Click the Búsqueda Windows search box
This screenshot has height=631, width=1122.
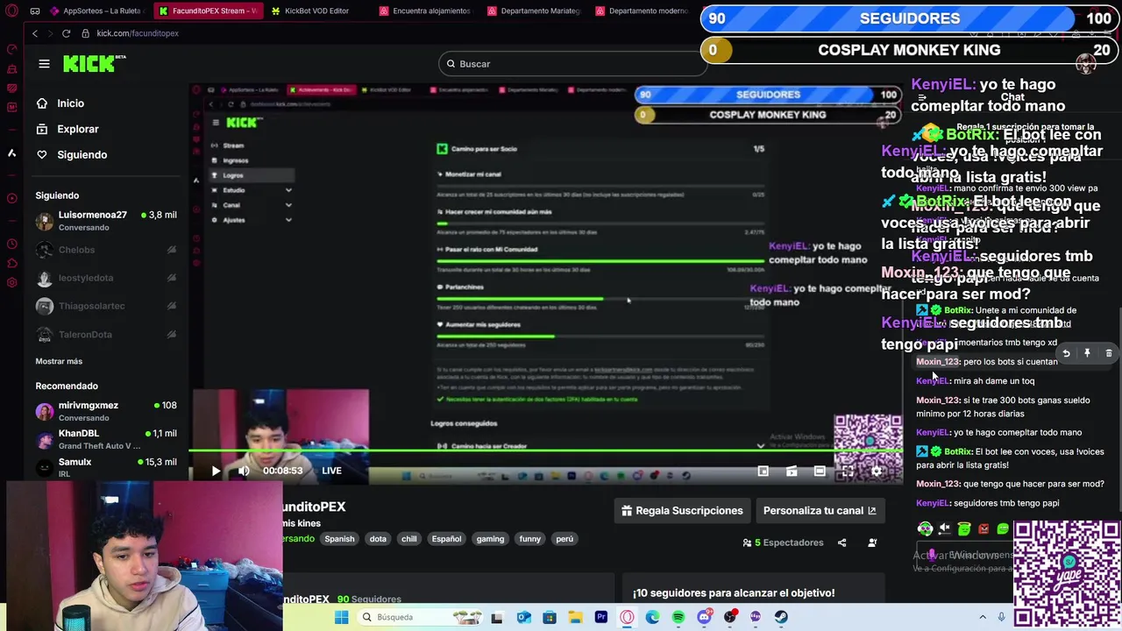(x=421, y=617)
